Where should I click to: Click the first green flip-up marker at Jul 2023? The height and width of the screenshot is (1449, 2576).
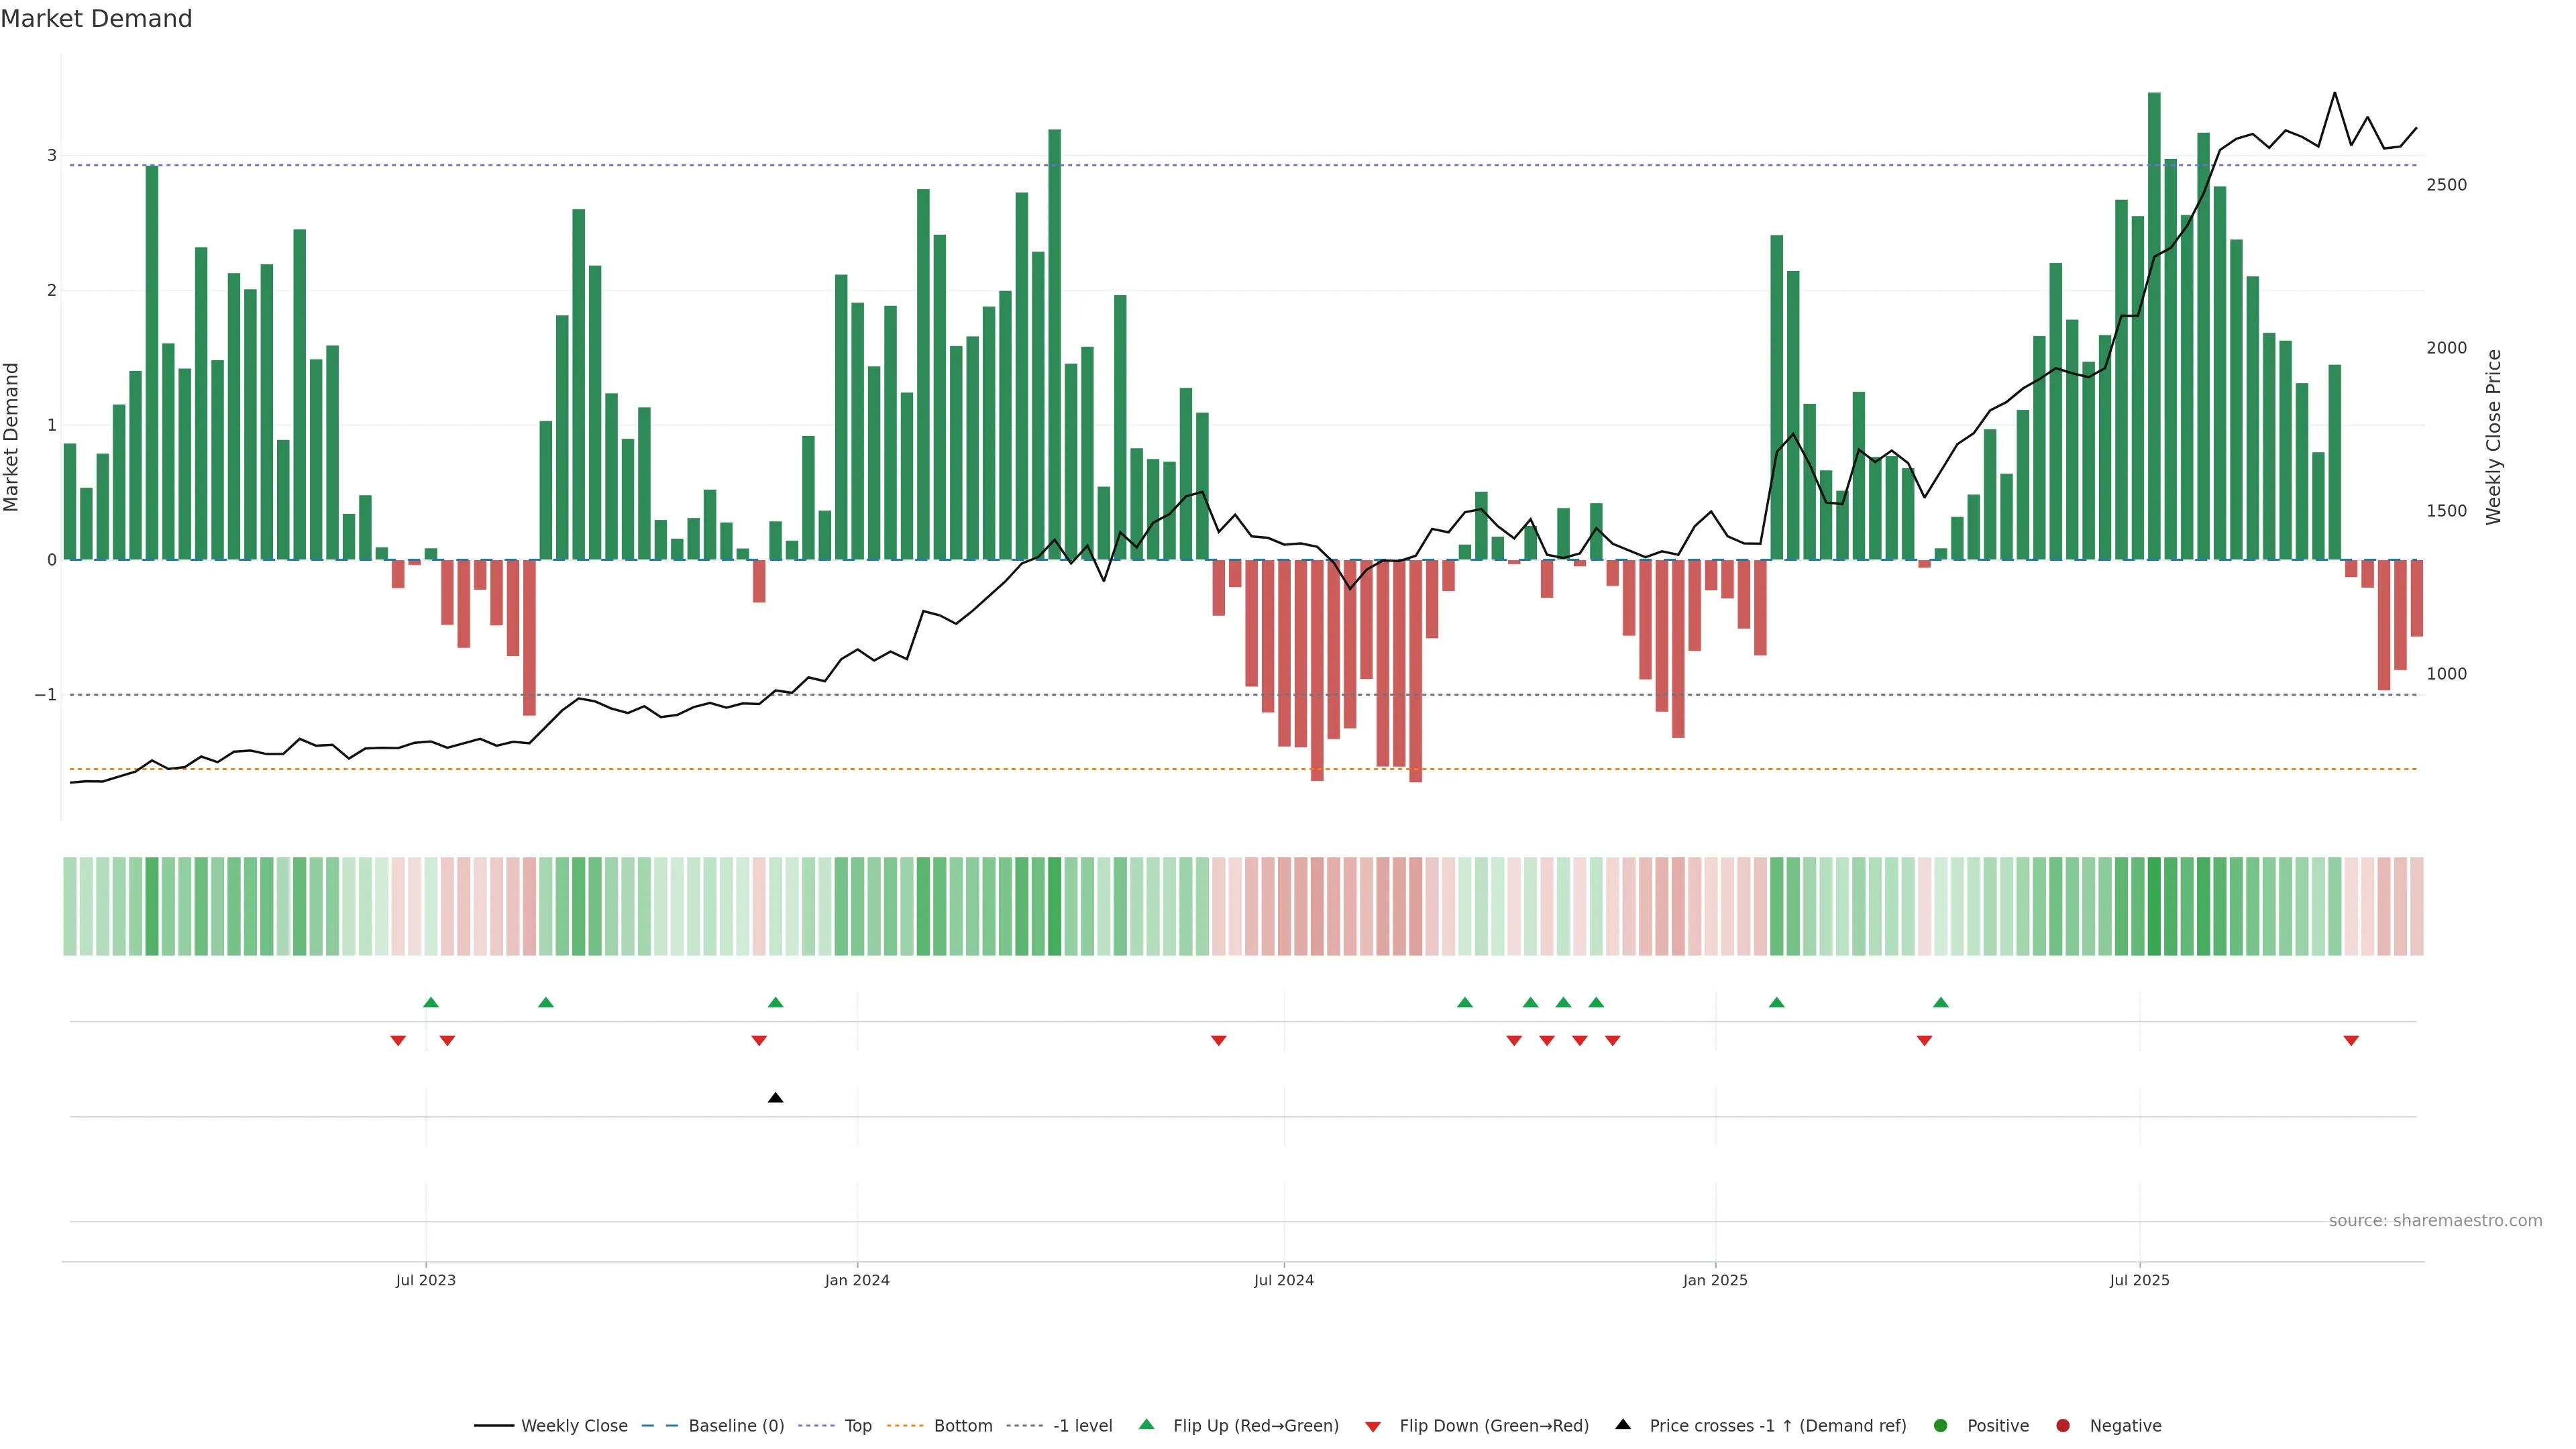pos(431,1002)
